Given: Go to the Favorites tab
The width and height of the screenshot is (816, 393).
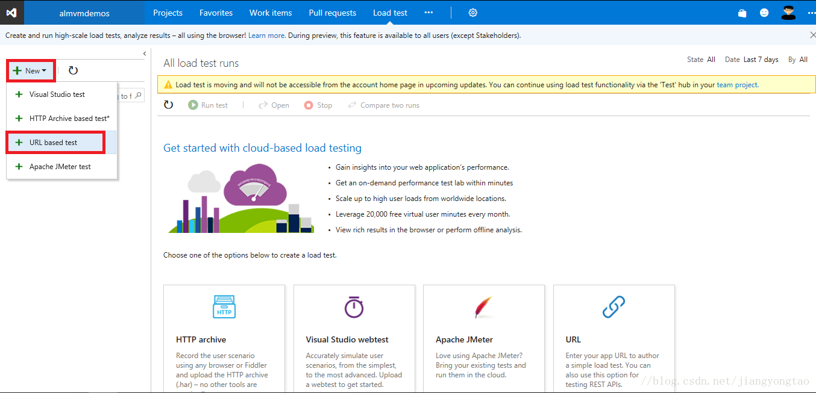Looking at the screenshot, I should pyautogui.click(x=216, y=13).
